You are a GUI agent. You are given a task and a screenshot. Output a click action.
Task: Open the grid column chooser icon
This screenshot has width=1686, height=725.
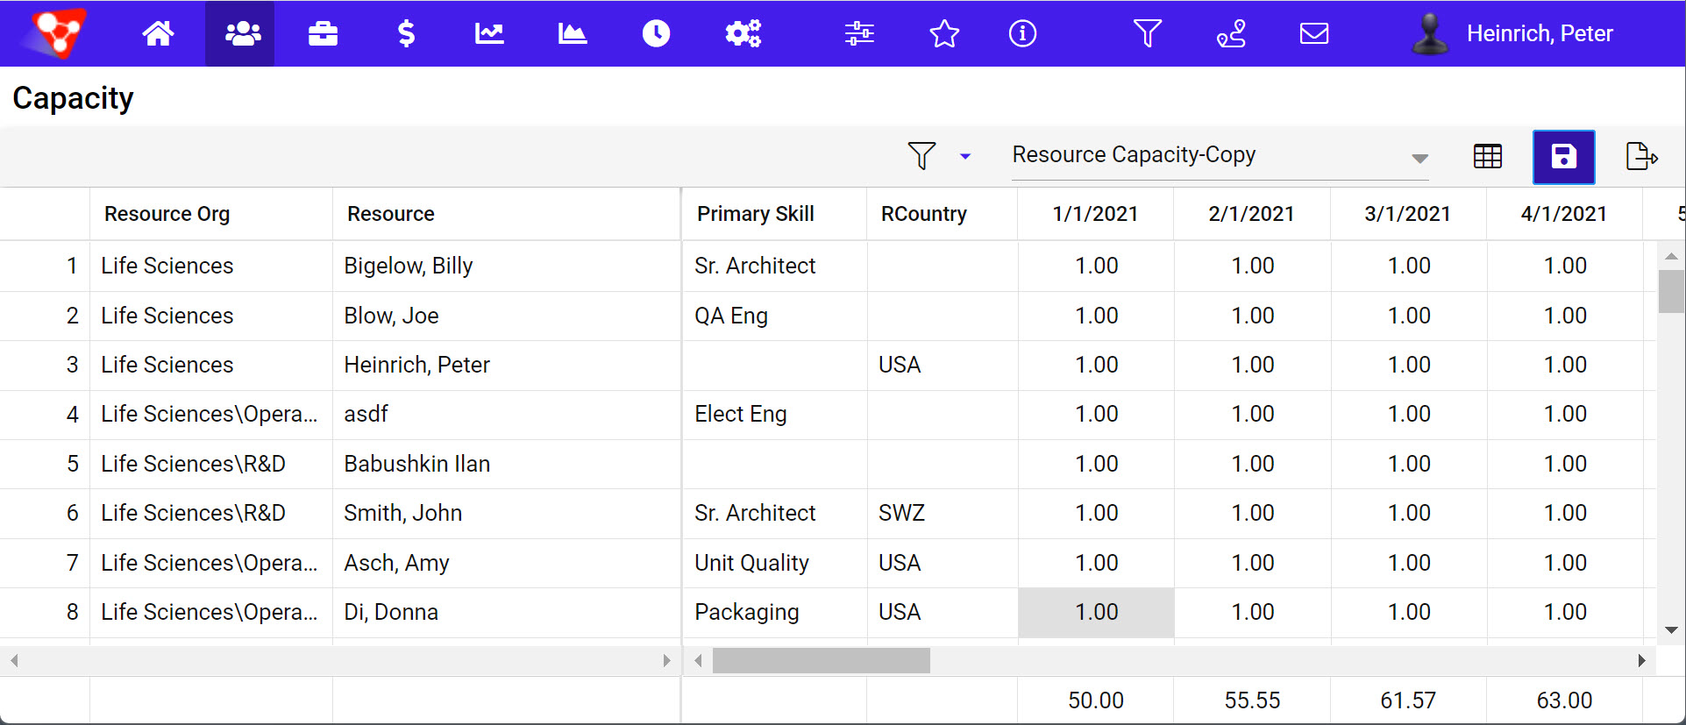click(x=1488, y=157)
